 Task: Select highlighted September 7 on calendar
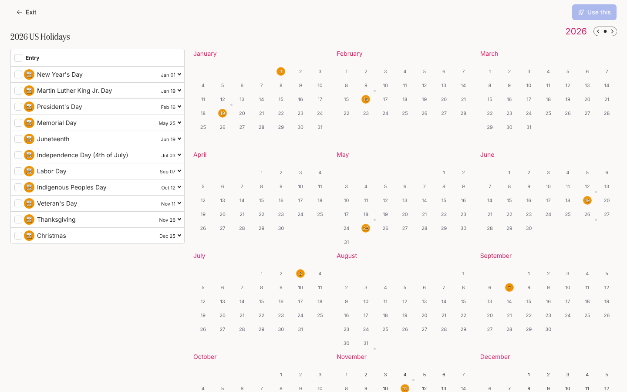[509, 287]
